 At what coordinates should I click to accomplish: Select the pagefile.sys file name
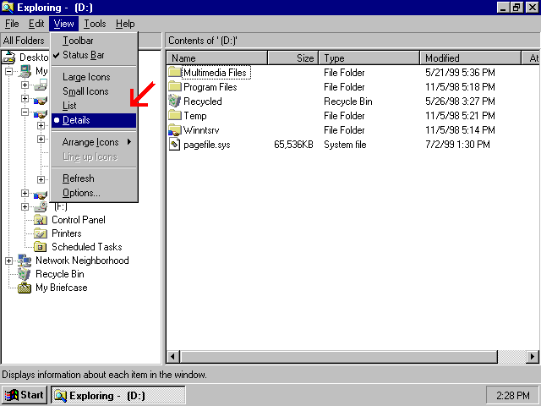pos(206,145)
